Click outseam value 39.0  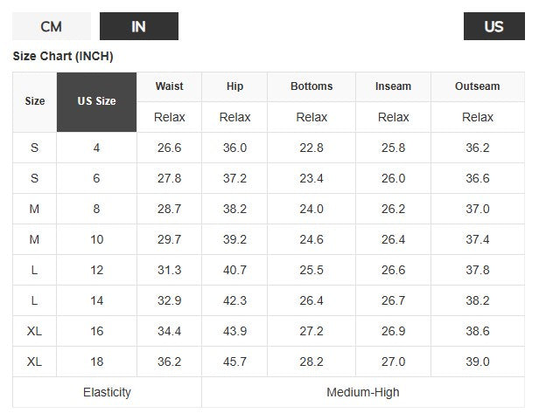pyautogui.click(x=477, y=361)
